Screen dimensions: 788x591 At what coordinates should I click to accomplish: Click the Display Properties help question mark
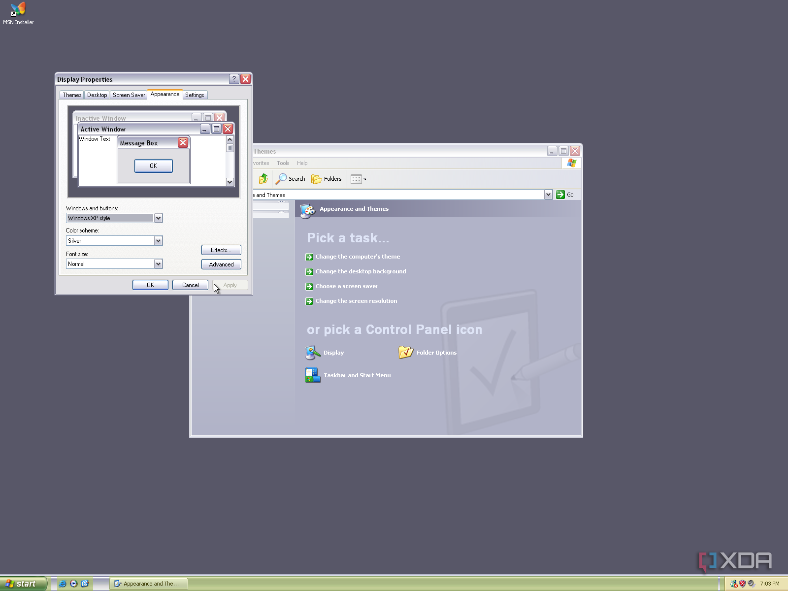coord(234,79)
